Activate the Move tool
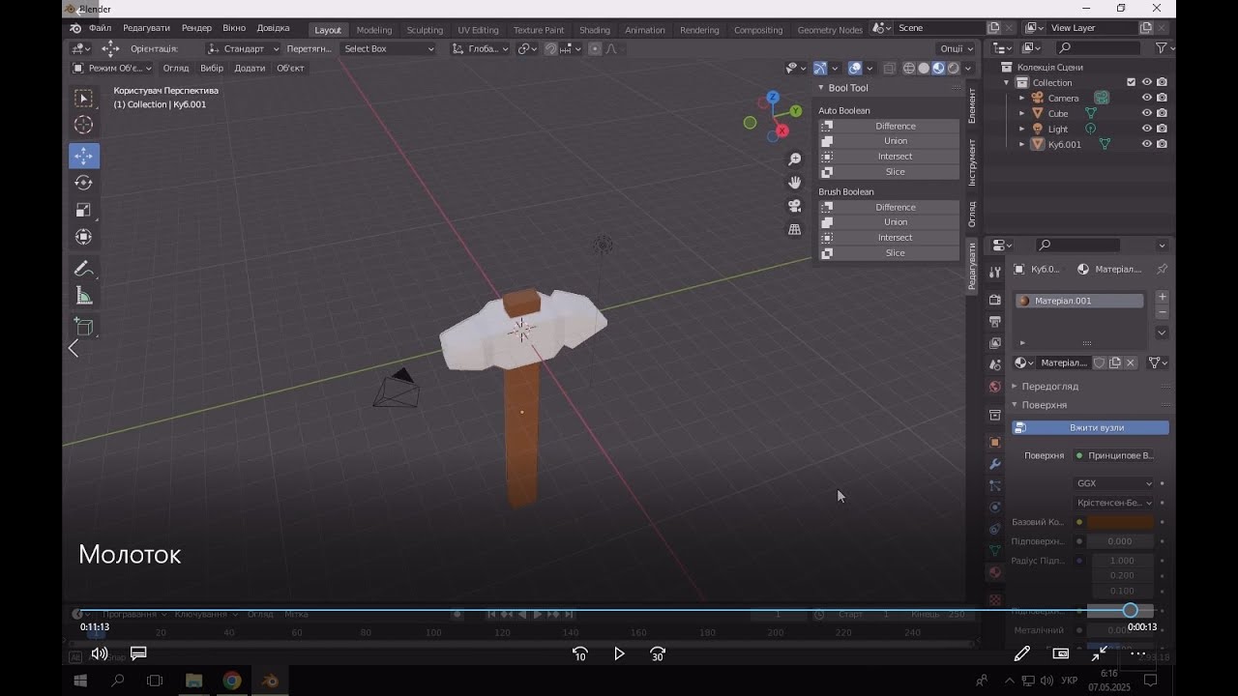Image resolution: width=1238 pixels, height=696 pixels. point(84,156)
